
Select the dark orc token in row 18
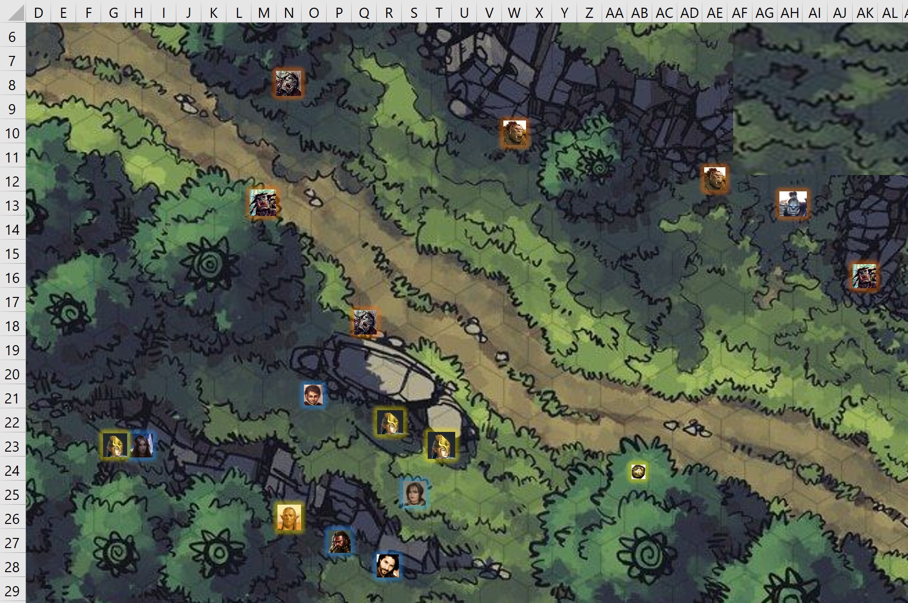(x=365, y=322)
